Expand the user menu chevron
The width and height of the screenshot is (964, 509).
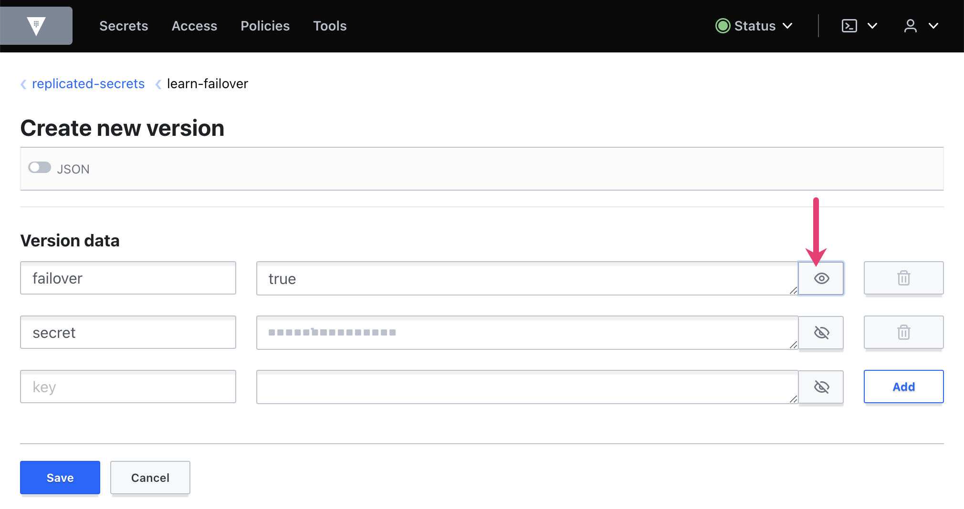tap(933, 26)
